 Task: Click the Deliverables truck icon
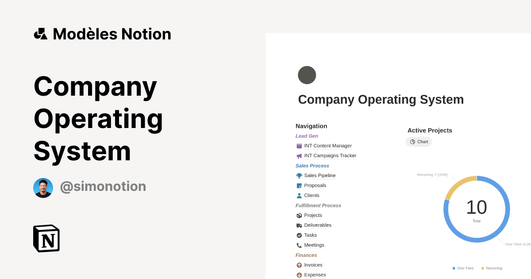[x=299, y=225]
